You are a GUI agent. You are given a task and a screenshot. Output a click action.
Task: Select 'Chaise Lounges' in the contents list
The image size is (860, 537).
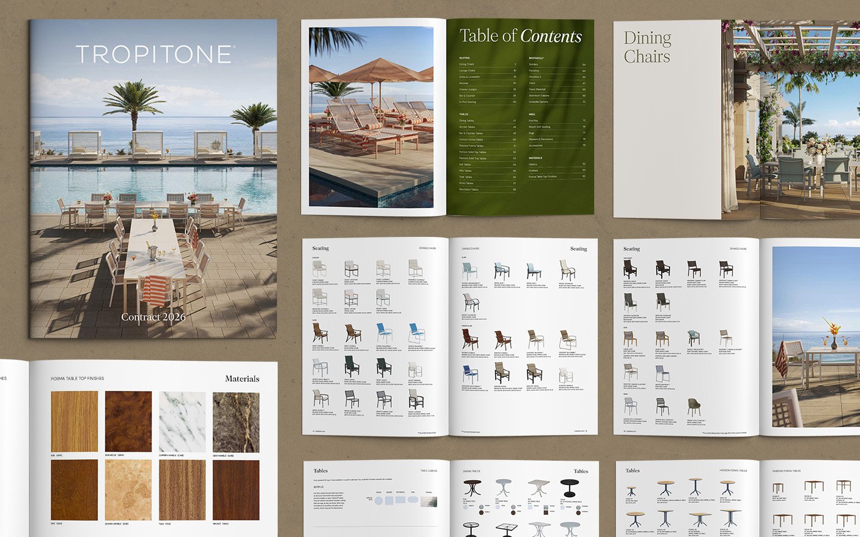click(468, 89)
